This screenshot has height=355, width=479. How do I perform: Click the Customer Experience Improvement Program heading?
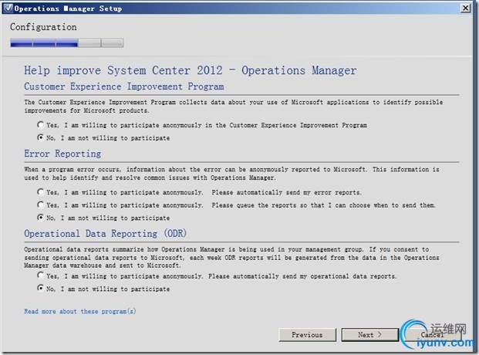point(124,86)
